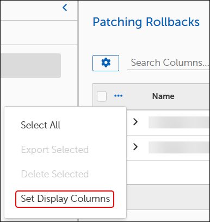Expand the second table row chevron

[x=135, y=147]
